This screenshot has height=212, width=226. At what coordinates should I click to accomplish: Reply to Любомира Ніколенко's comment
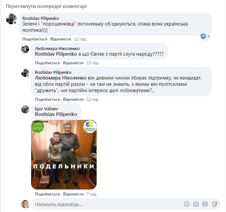73,63
